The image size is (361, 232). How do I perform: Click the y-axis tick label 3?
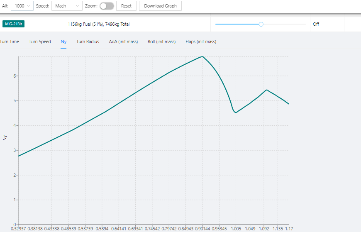(15, 150)
